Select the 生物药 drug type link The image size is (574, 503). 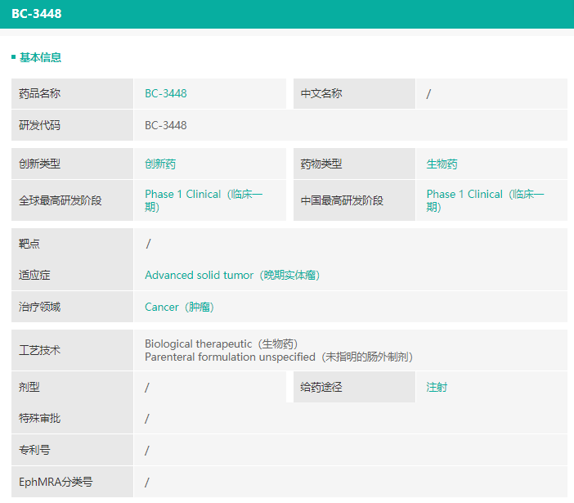click(442, 164)
